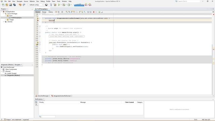Click the first garbage collection icon beside memory bar
The image size is (215, 121).
(x=86, y=5)
